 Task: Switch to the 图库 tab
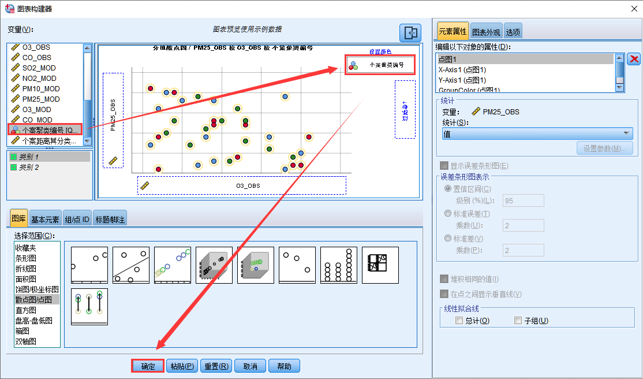pos(18,219)
